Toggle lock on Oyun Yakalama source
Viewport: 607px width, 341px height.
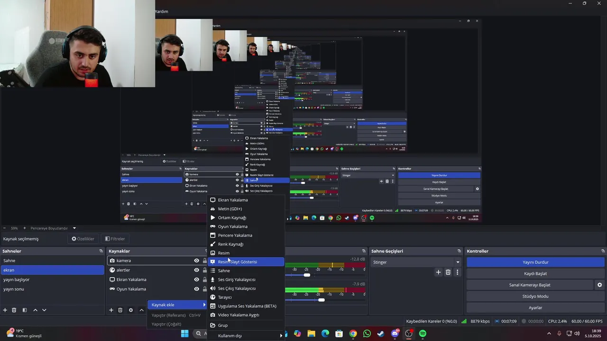tap(205, 289)
